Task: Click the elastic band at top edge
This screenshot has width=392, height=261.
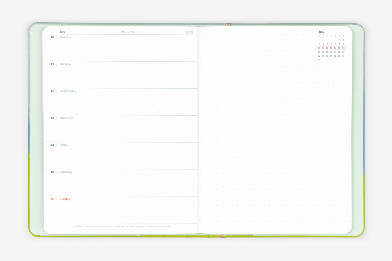Action: (x=228, y=25)
